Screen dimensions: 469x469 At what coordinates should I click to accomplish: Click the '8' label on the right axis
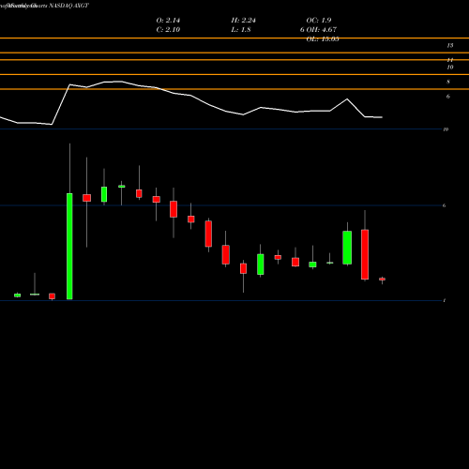click(448, 82)
